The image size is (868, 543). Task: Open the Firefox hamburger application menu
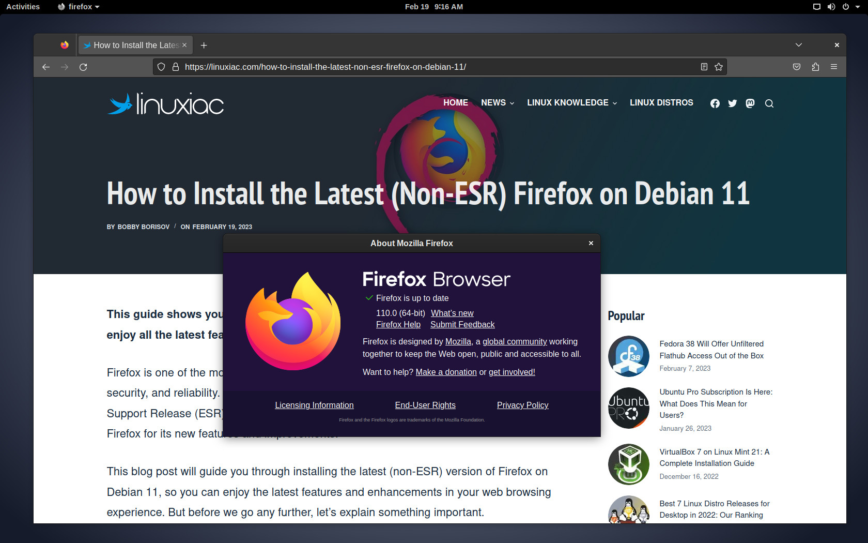coord(834,67)
